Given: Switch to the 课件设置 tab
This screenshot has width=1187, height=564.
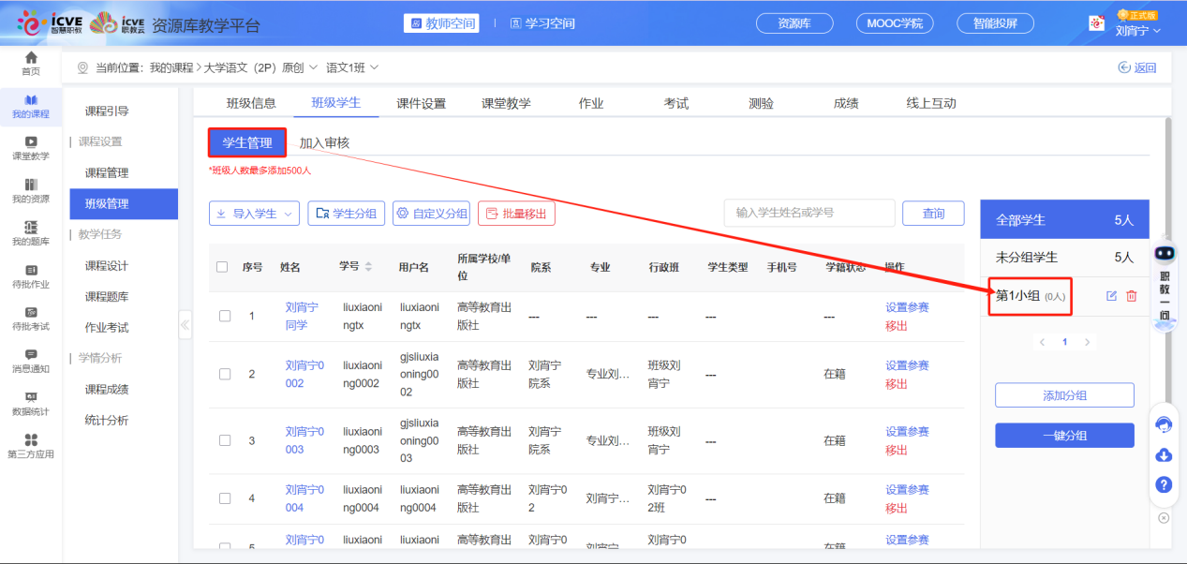Looking at the screenshot, I should 421,103.
